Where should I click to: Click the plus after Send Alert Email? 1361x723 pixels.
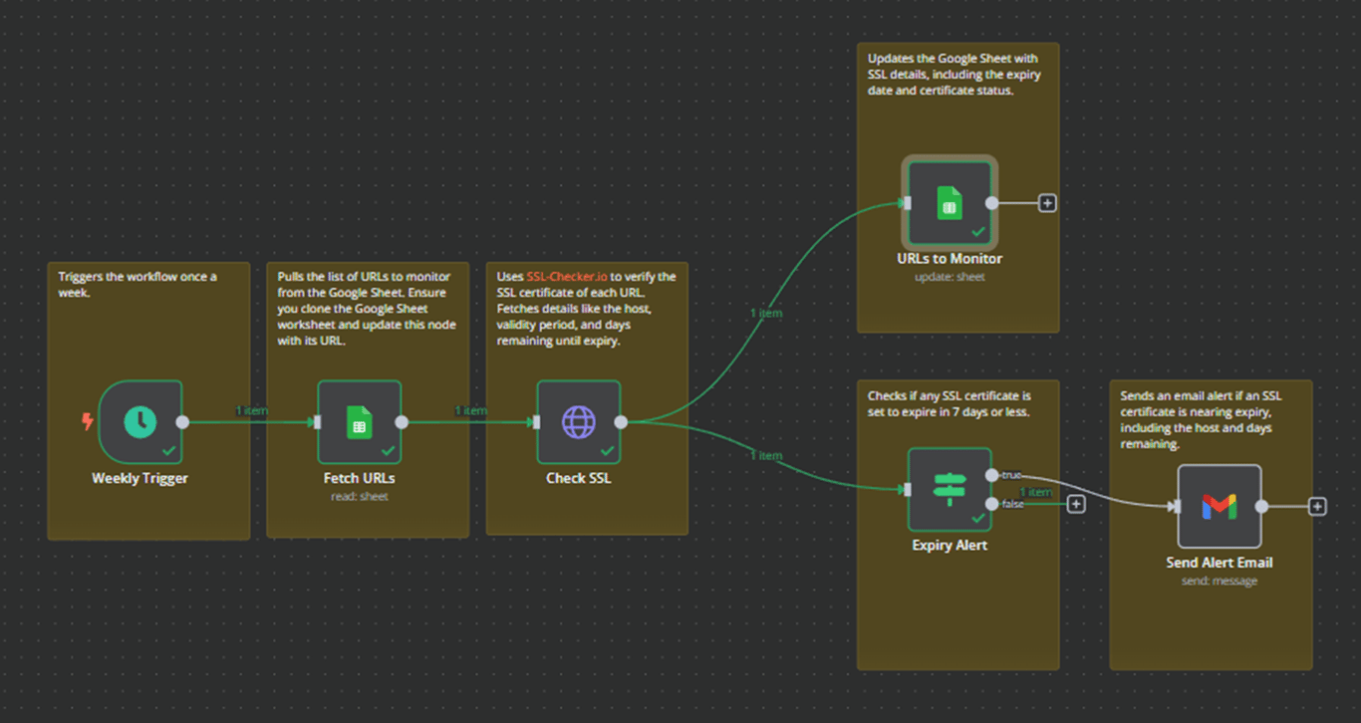click(1315, 506)
